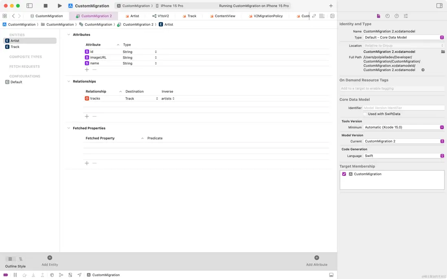Switch to graph editor style

click(20, 259)
